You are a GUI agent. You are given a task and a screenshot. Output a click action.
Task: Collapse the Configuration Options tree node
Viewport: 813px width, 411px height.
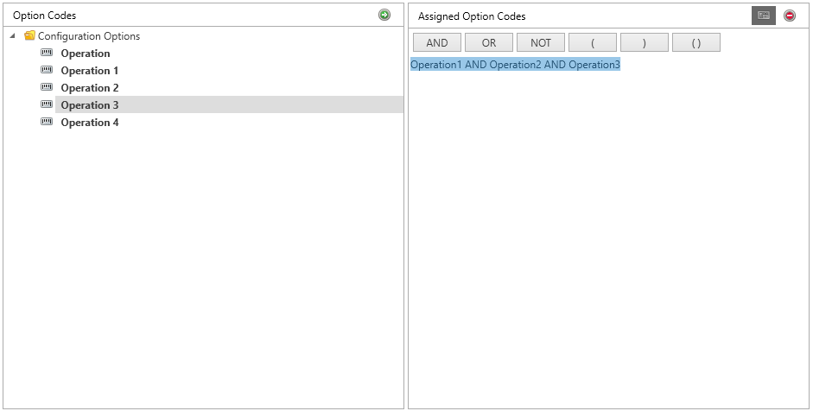pyautogui.click(x=13, y=36)
